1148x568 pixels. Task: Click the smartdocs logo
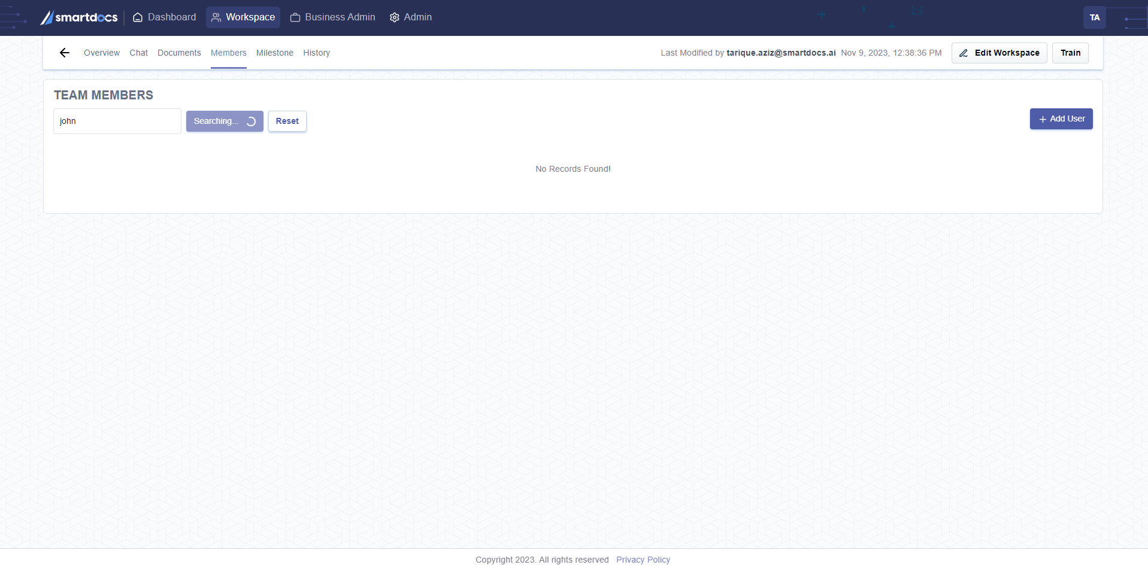78,17
